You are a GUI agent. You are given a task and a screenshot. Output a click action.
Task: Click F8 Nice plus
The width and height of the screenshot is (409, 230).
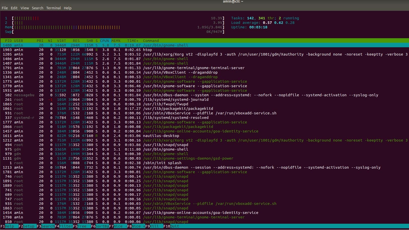136,226
